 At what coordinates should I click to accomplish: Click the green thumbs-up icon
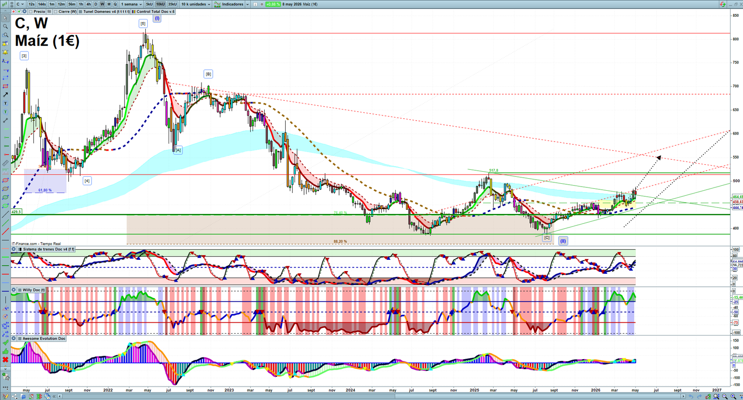6,352
